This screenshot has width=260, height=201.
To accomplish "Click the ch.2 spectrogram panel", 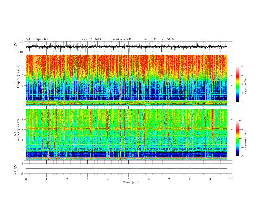I will [127, 135].
